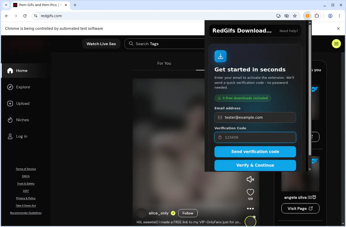Viewport: 346px width, 227px height.
Task: Open the orange RedGifs Downloader extension icon
Action: 308,16
